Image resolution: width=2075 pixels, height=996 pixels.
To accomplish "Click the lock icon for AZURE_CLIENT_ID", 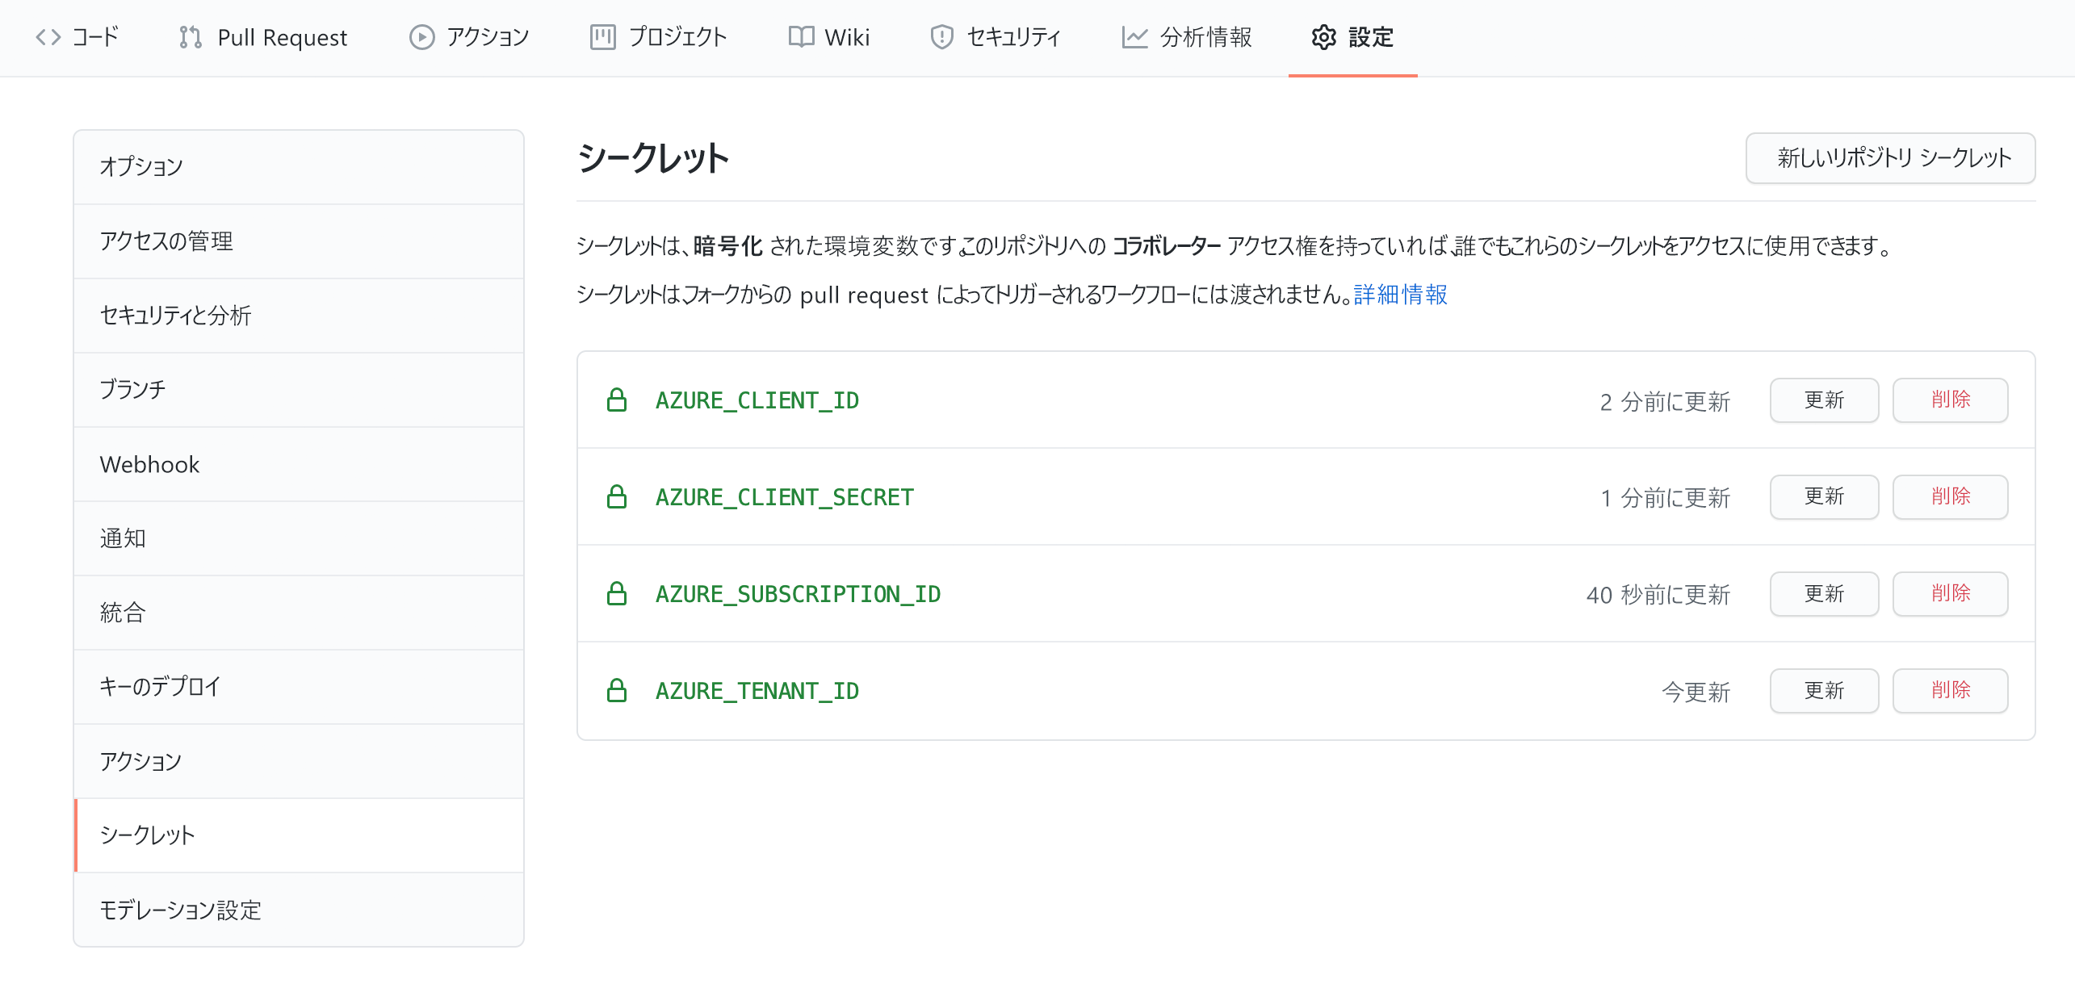I will pyautogui.click(x=614, y=400).
